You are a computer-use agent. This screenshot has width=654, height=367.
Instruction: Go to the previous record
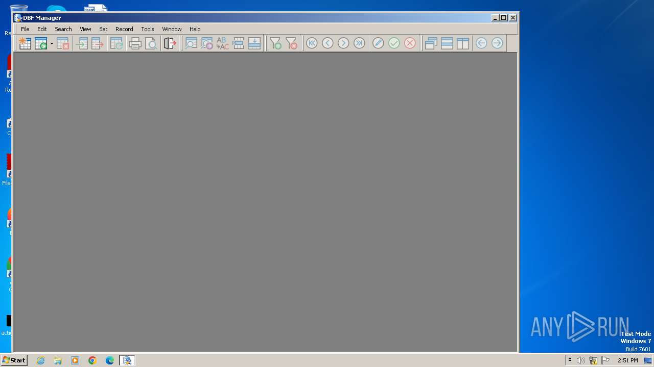click(328, 43)
